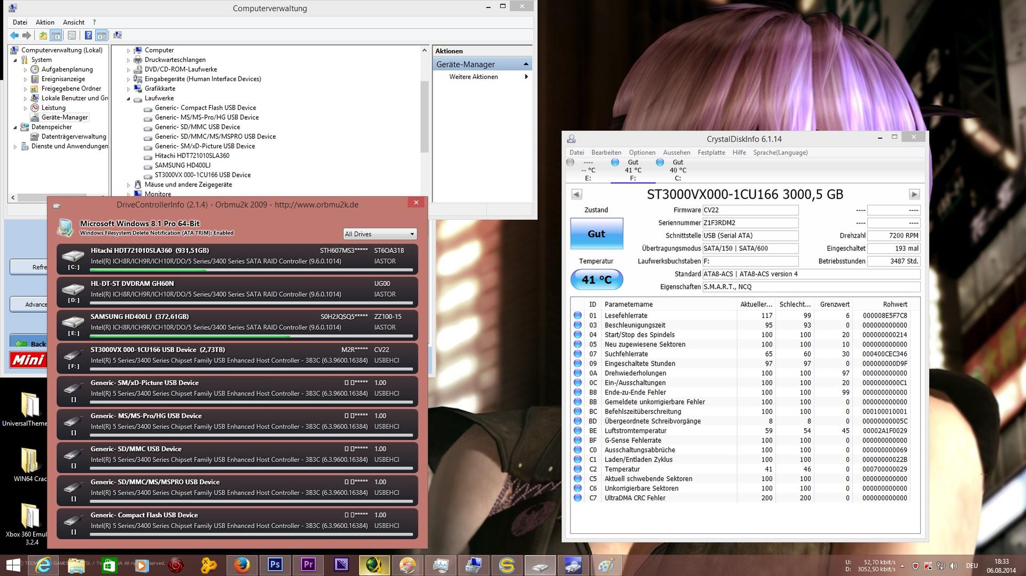Click the Firmware field showing CV22

point(750,210)
